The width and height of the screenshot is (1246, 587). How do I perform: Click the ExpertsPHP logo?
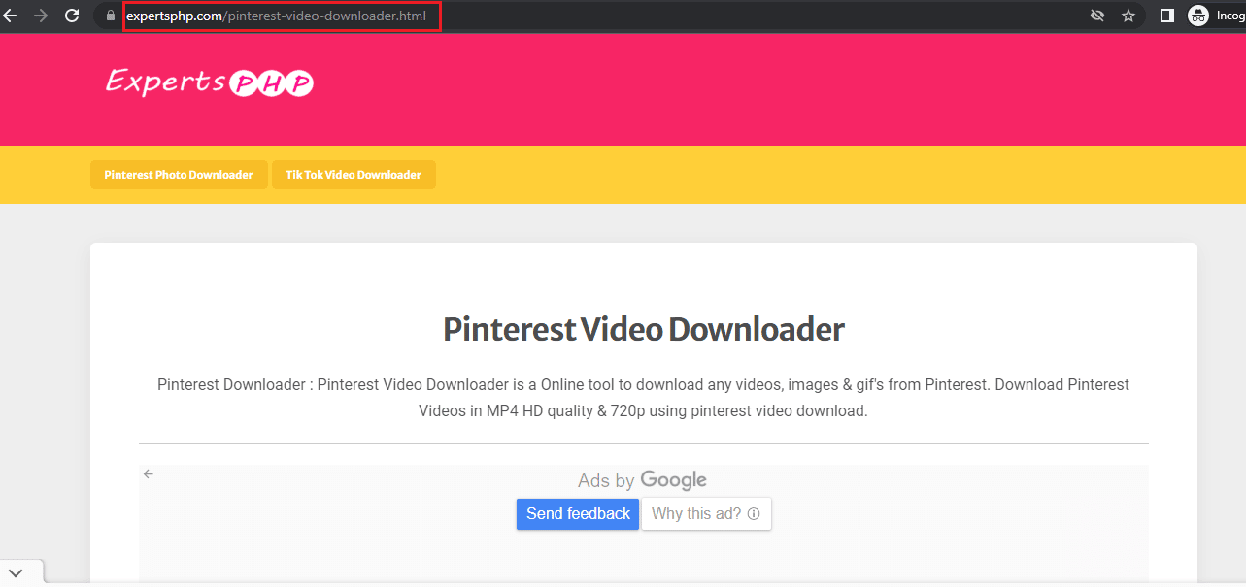point(210,82)
